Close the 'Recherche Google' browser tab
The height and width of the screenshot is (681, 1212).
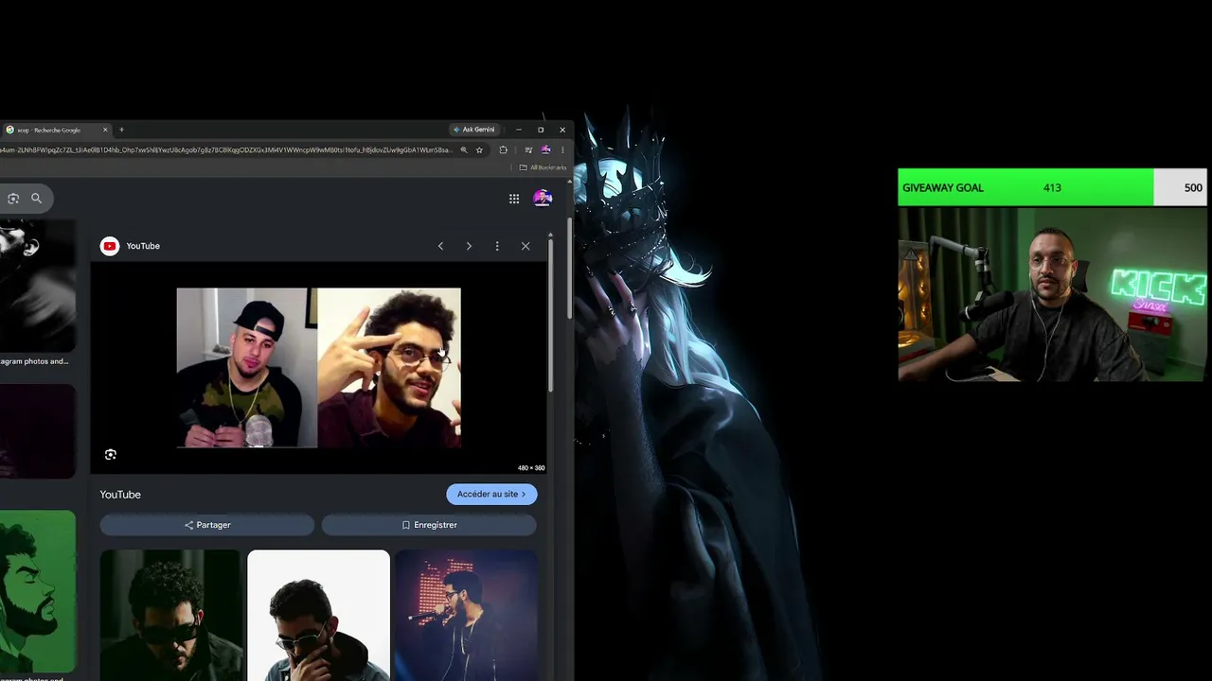(x=105, y=130)
